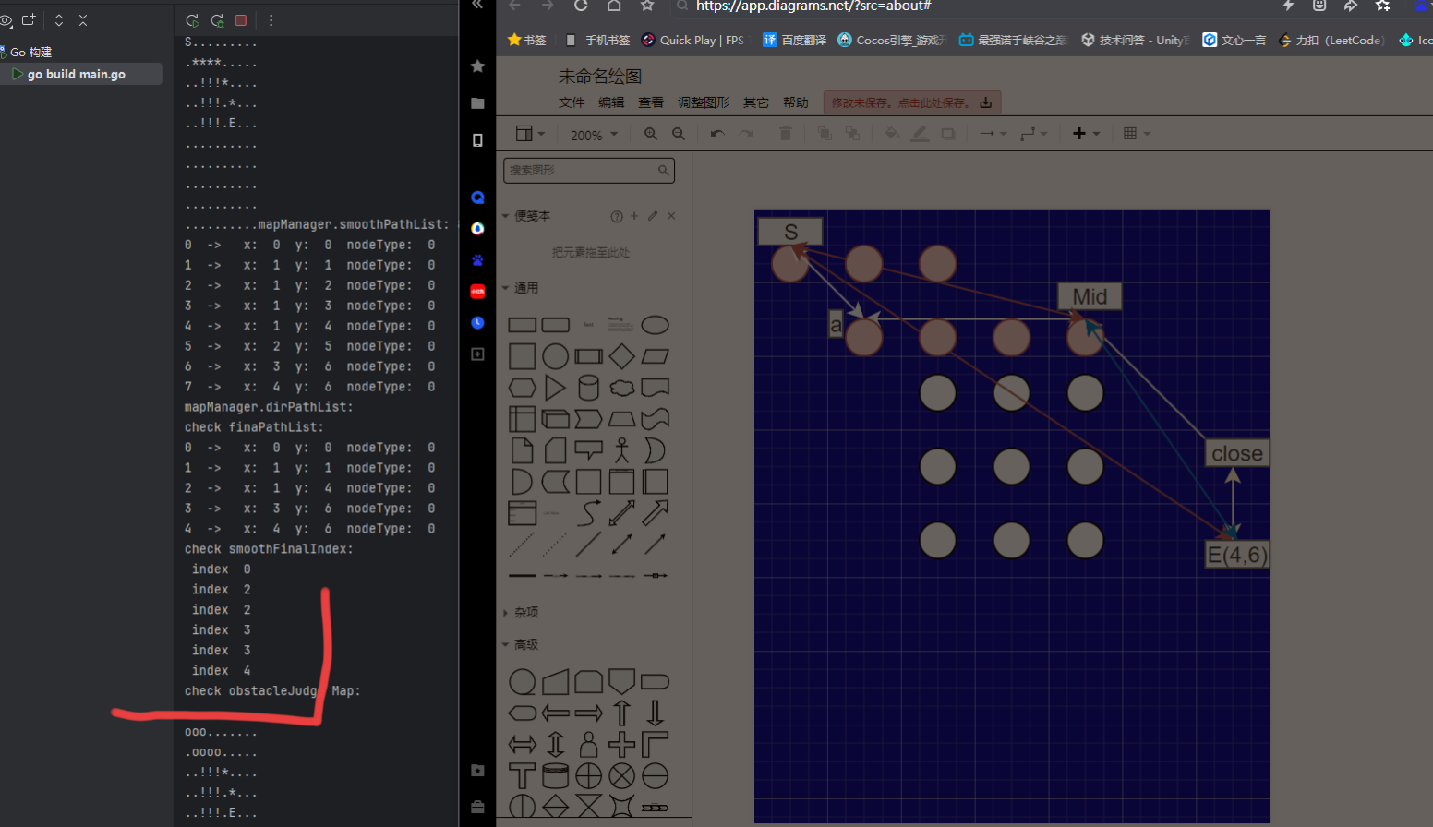Image resolution: width=1433 pixels, height=827 pixels.
Task: Pick the ellipse shape in 通用 palette
Action: [656, 325]
